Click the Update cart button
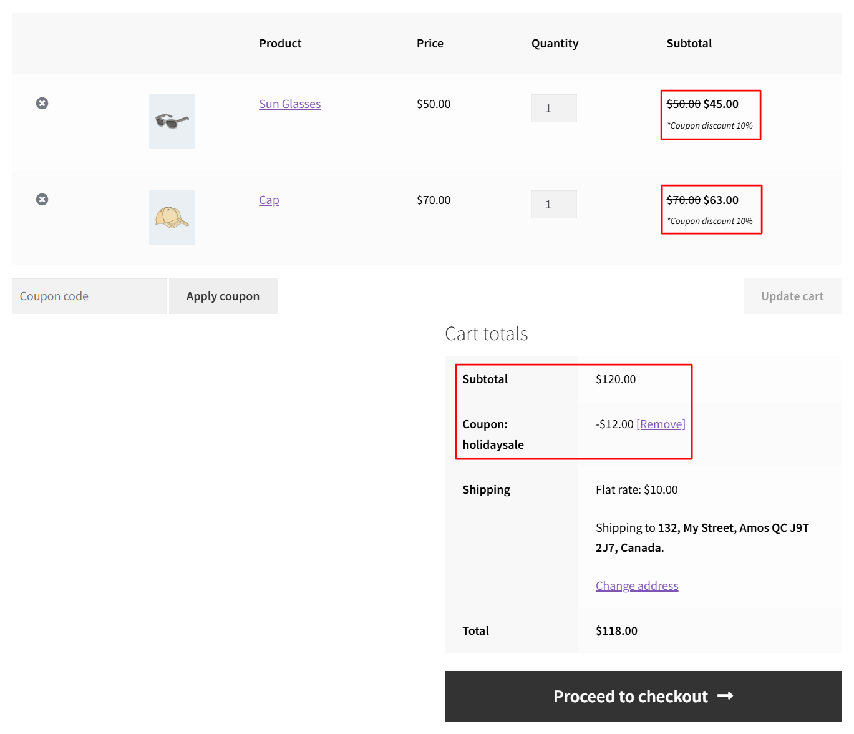The width and height of the screenshot is (854, 734). pos(792,296)
